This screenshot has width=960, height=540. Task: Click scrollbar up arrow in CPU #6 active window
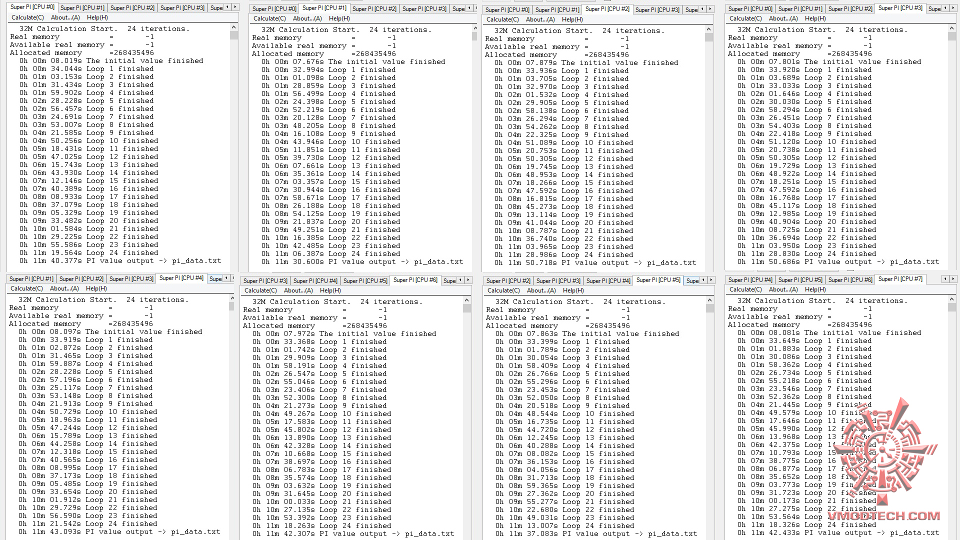(x=466, y=300)
